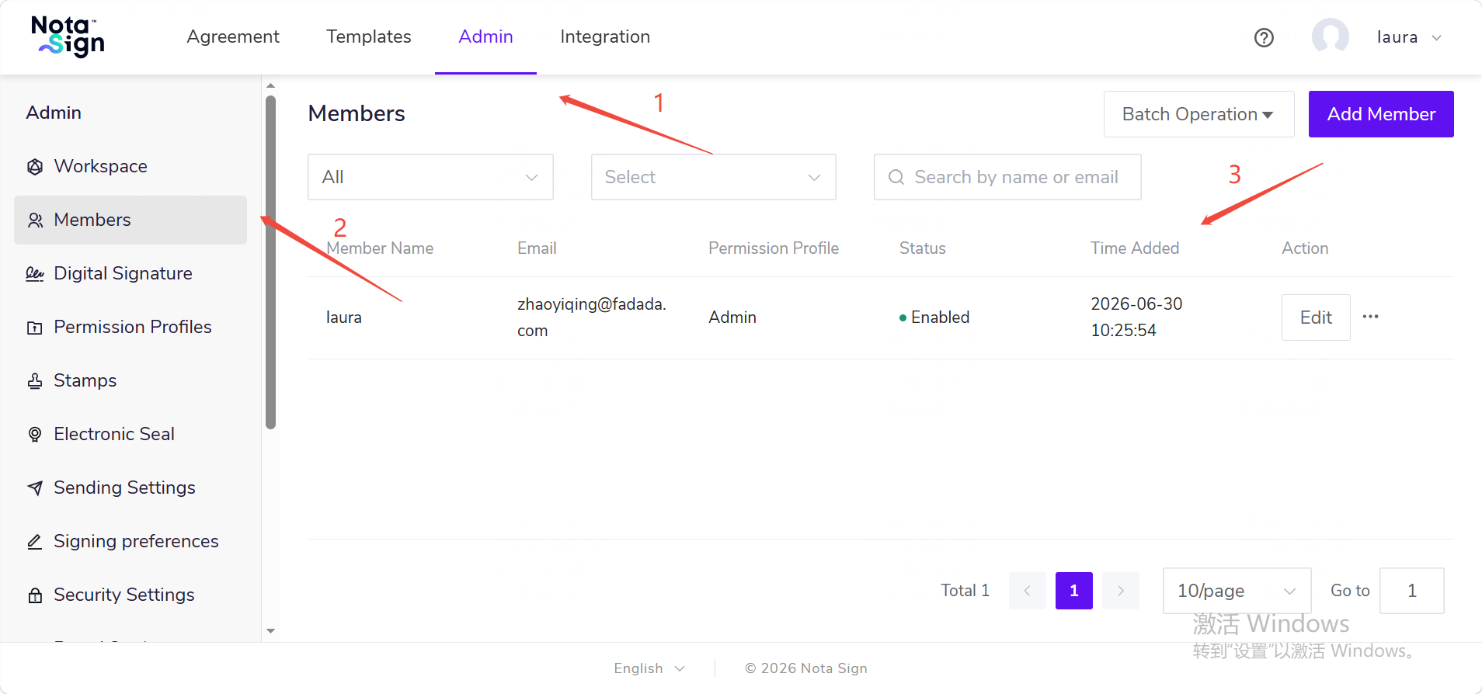Expand the All filter dropdown
This screenshot has width=1482, height=694.
coord(430,177)
